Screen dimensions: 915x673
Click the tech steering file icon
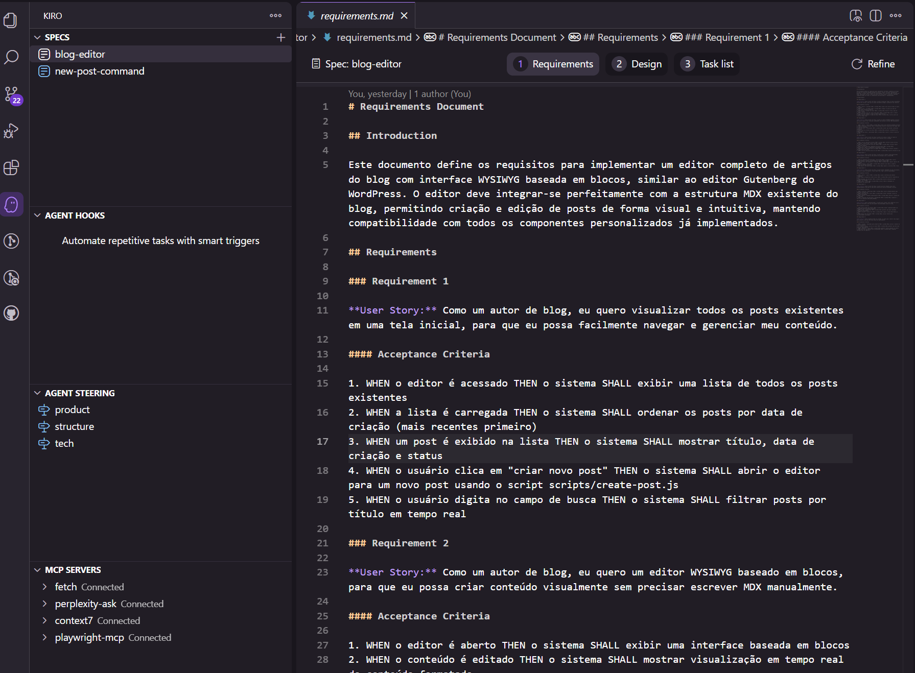pyautogui.click(x=44, y=443)
